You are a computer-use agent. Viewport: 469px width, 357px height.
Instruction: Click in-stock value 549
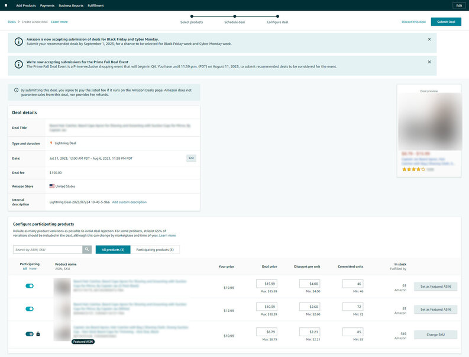coord(403,334)
